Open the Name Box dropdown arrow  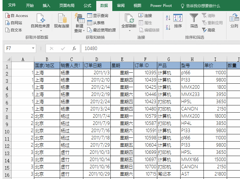pyautogui.click(x=33, y=48)
